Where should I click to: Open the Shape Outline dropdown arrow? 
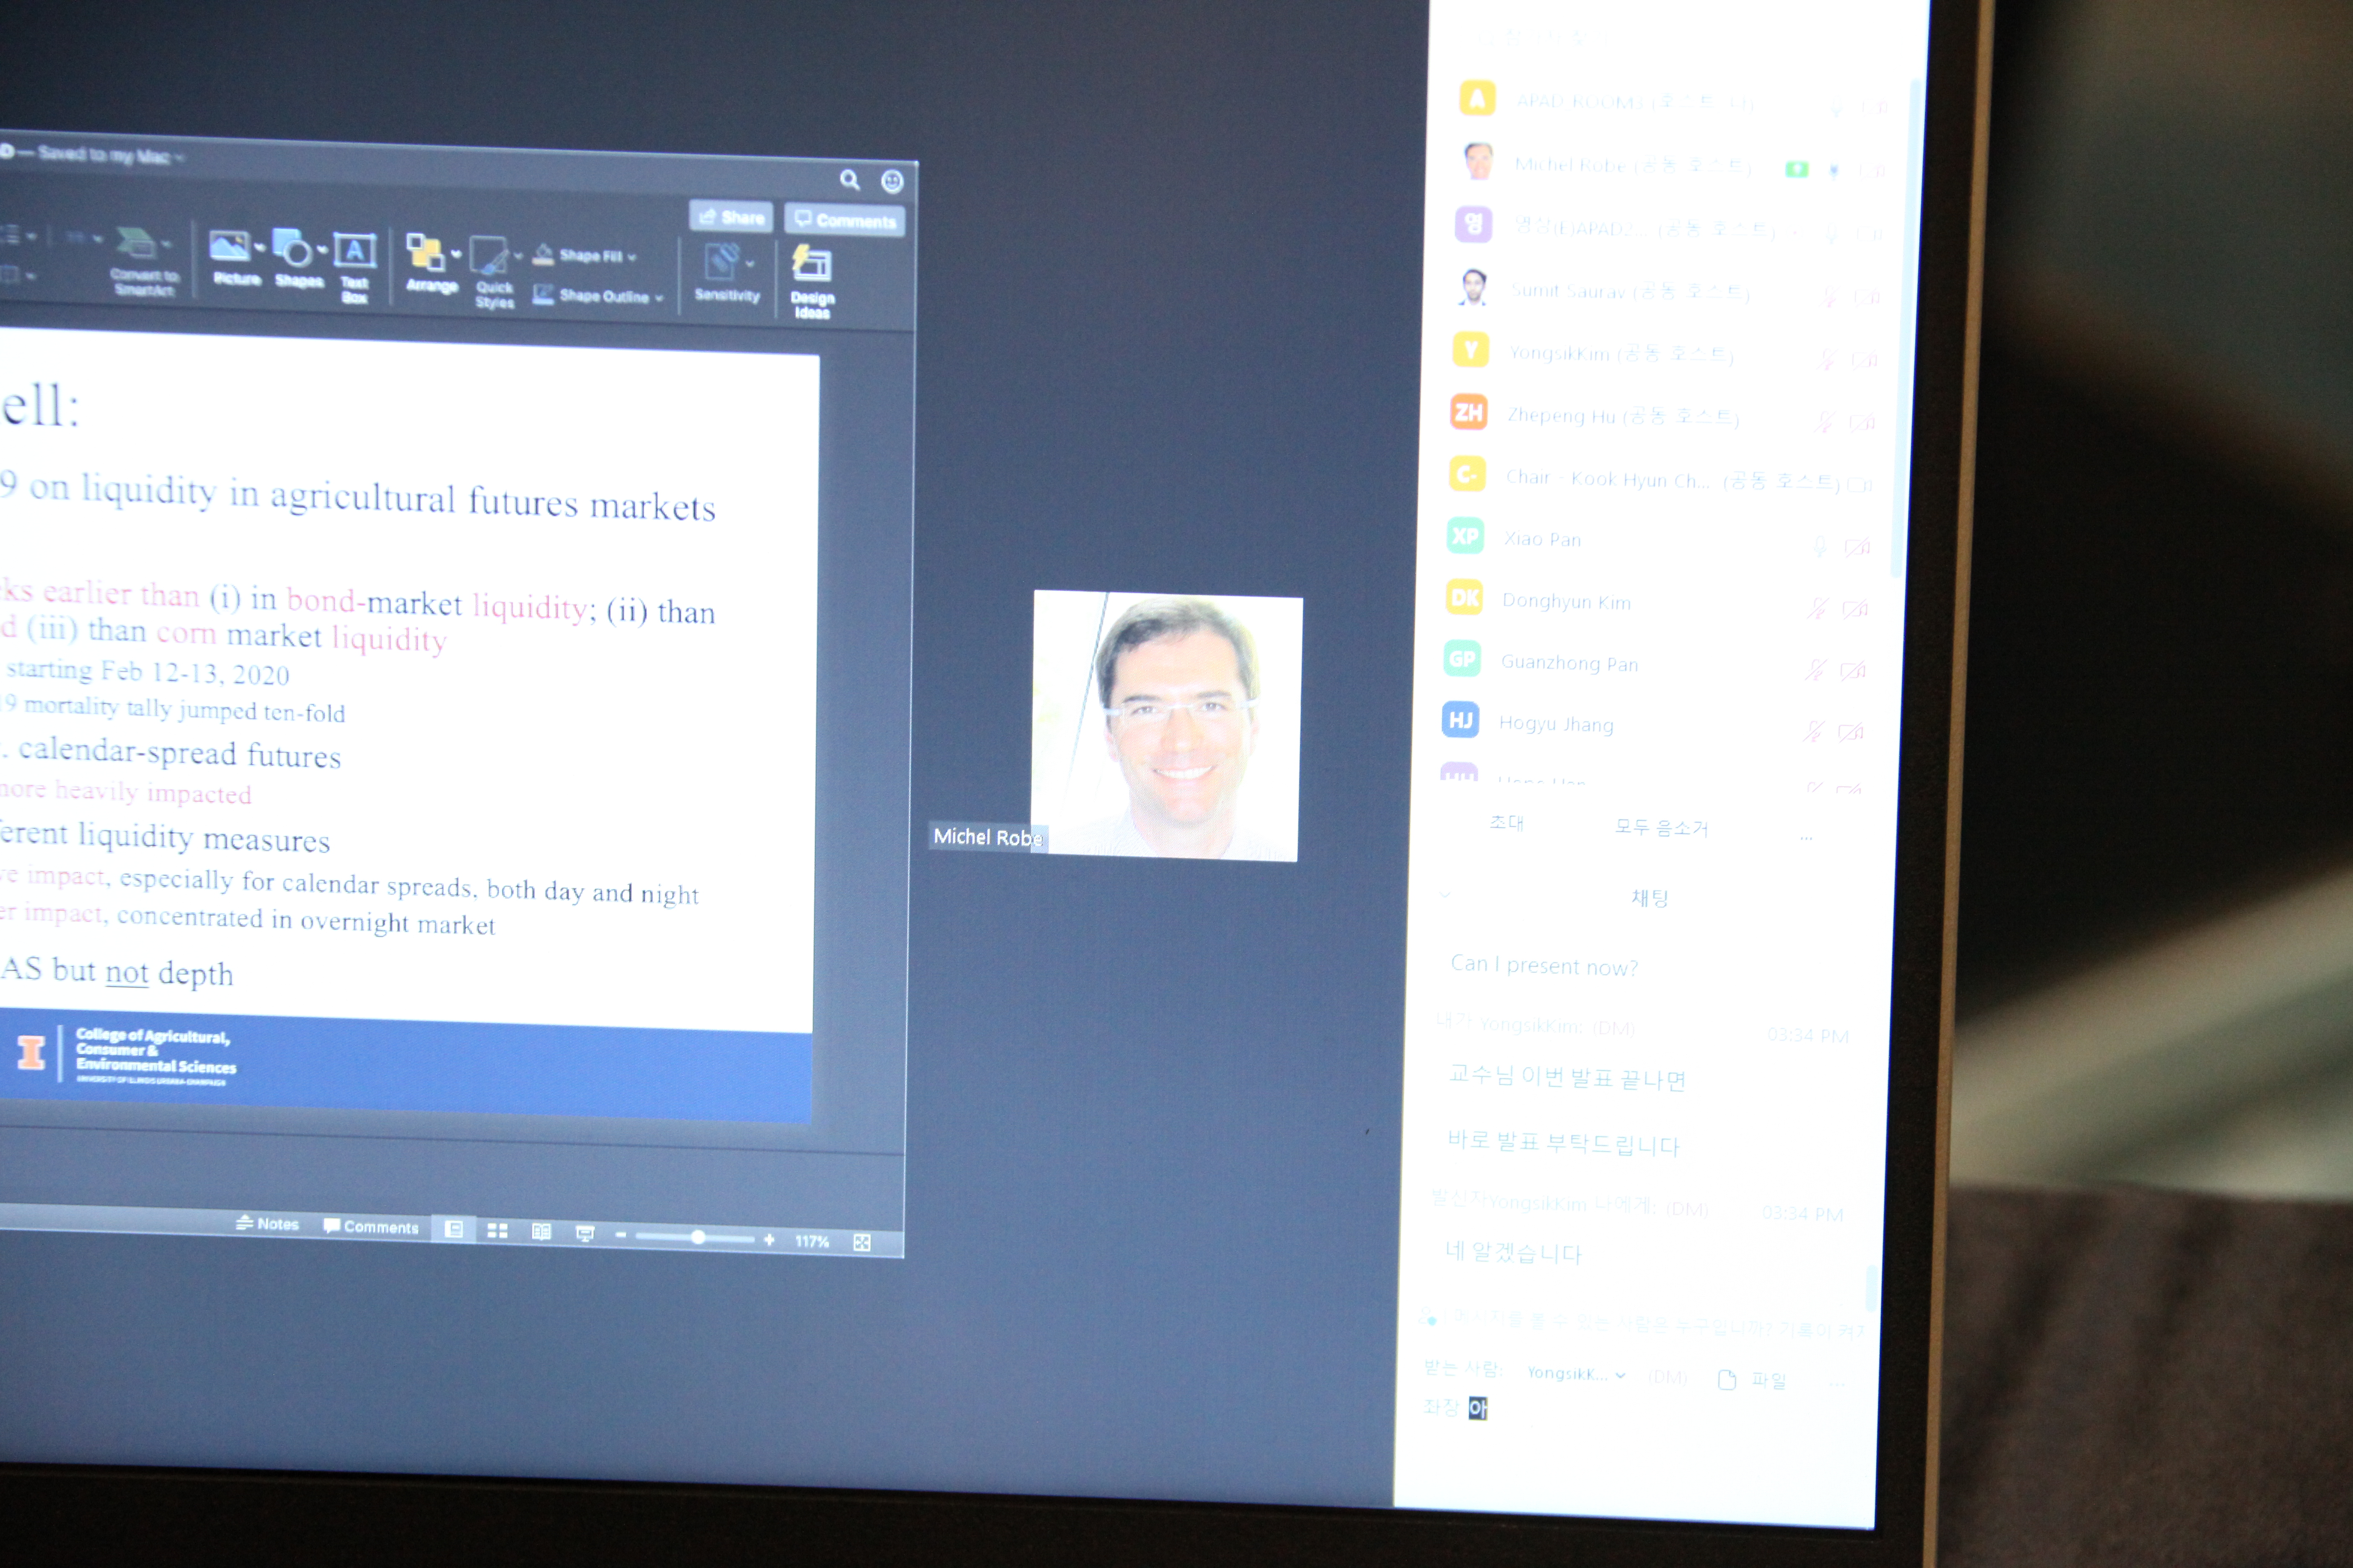[659, 298]
